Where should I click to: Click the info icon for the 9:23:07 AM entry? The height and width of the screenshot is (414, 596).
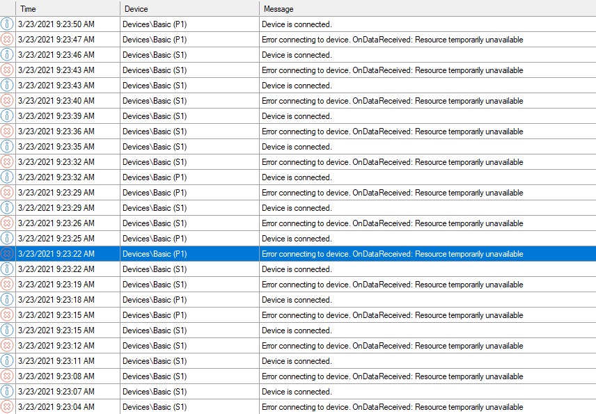7,392
